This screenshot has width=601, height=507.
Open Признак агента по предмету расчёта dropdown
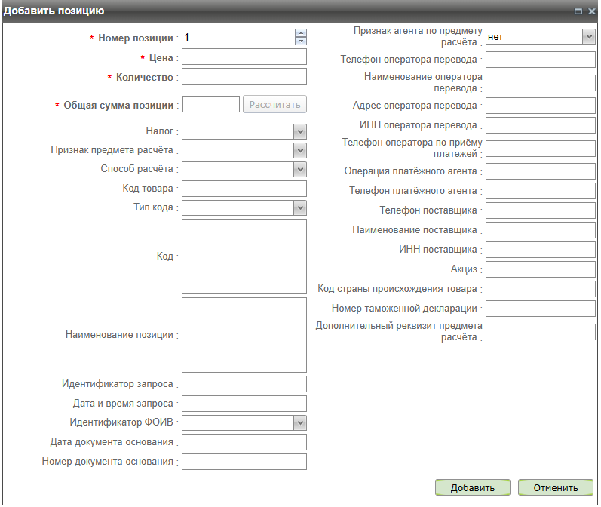[x=588, y=36]
